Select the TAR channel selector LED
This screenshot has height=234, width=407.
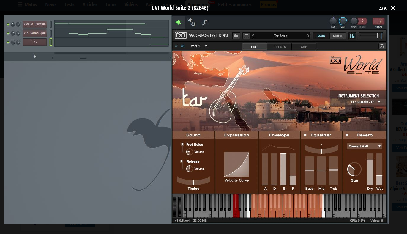pyautogui.click(x=51, y=42)
